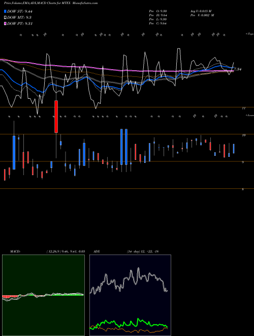254x336 pixels.
Task: Select the 'DOW PT: 9.31' legend label
Action: click(x=20, y=23)
